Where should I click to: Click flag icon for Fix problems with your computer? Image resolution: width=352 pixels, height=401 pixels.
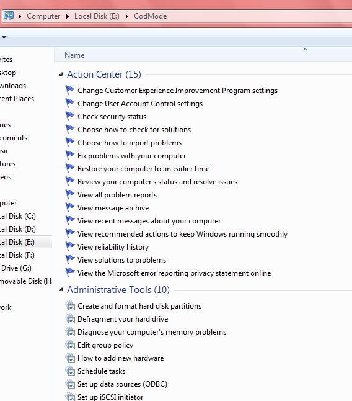69,155
